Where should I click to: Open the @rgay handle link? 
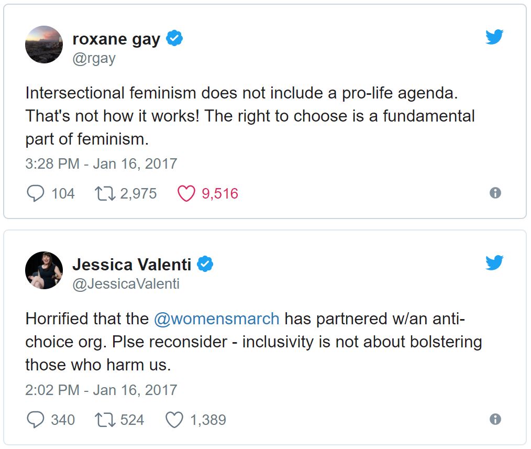pyautogui.click(x=94, y=58)
